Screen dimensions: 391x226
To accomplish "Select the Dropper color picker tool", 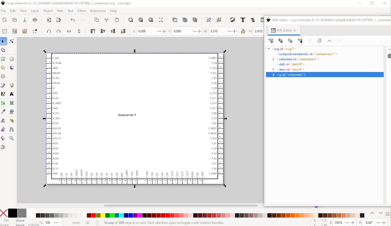I will tap(3, 112).
